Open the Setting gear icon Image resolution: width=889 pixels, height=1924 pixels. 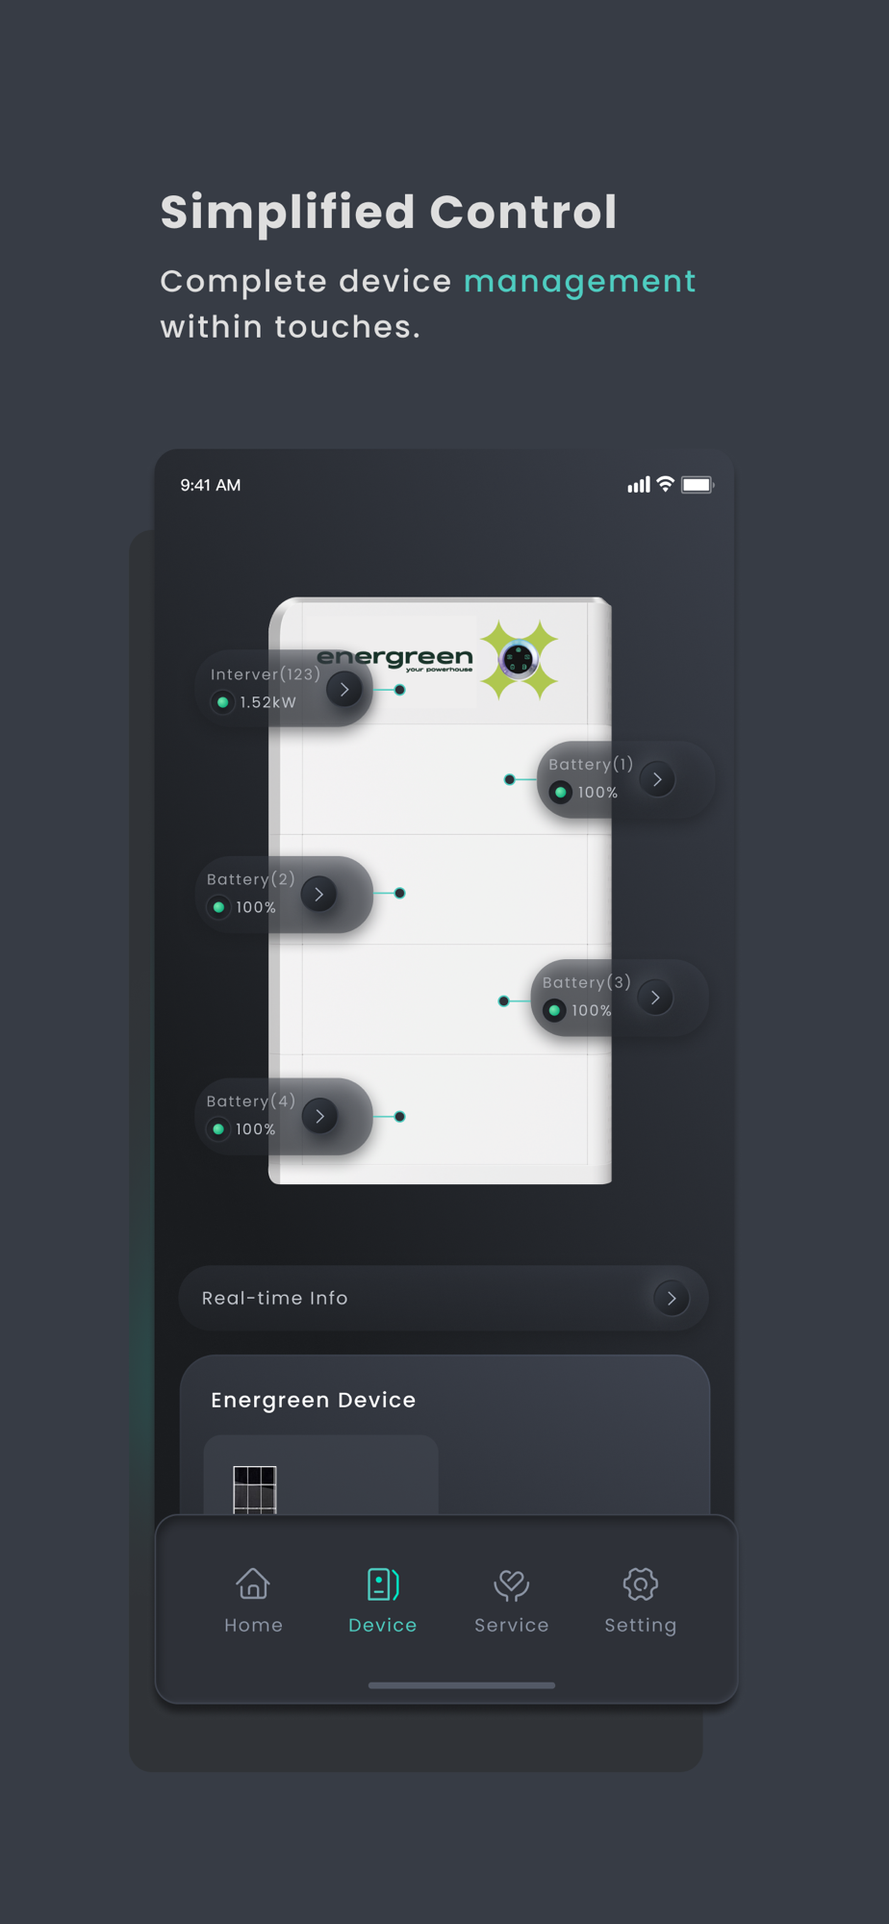point(641,1583)
